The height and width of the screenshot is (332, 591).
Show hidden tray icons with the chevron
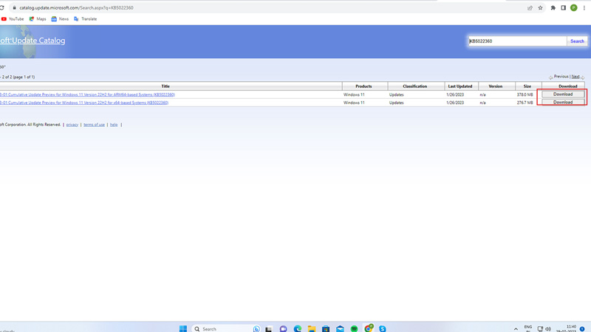(516, 329)
